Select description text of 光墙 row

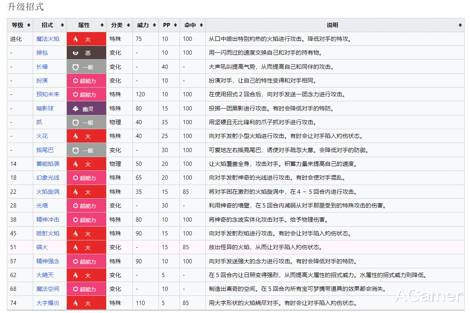(297, 206)
